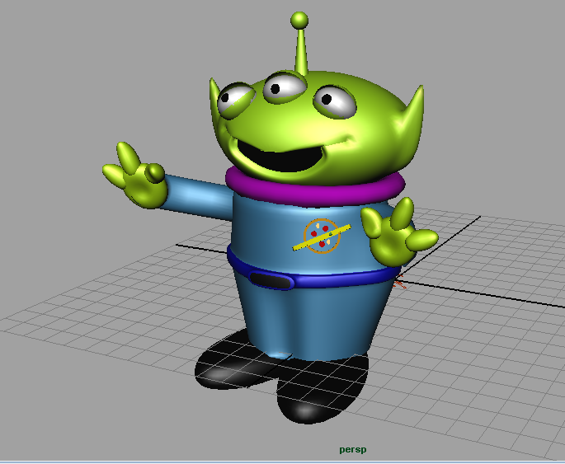Select the alien's open mouth
Image resolution: width=565 pixels, height=464 pixels.
(x=280, y=157)
